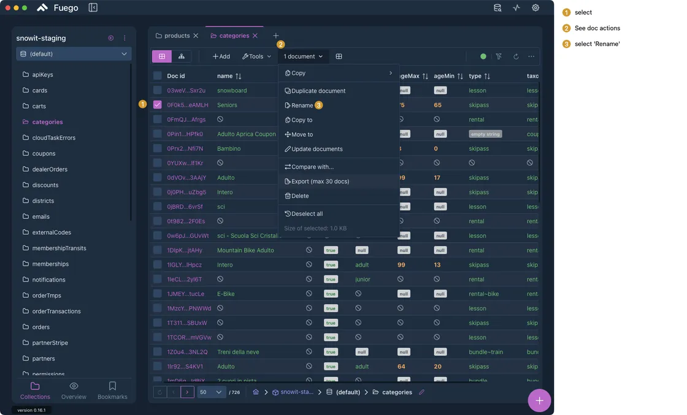This screenshot has width=687, height=415.
Task: Clear filters funnel icon
Action: [x=499, y=56]
